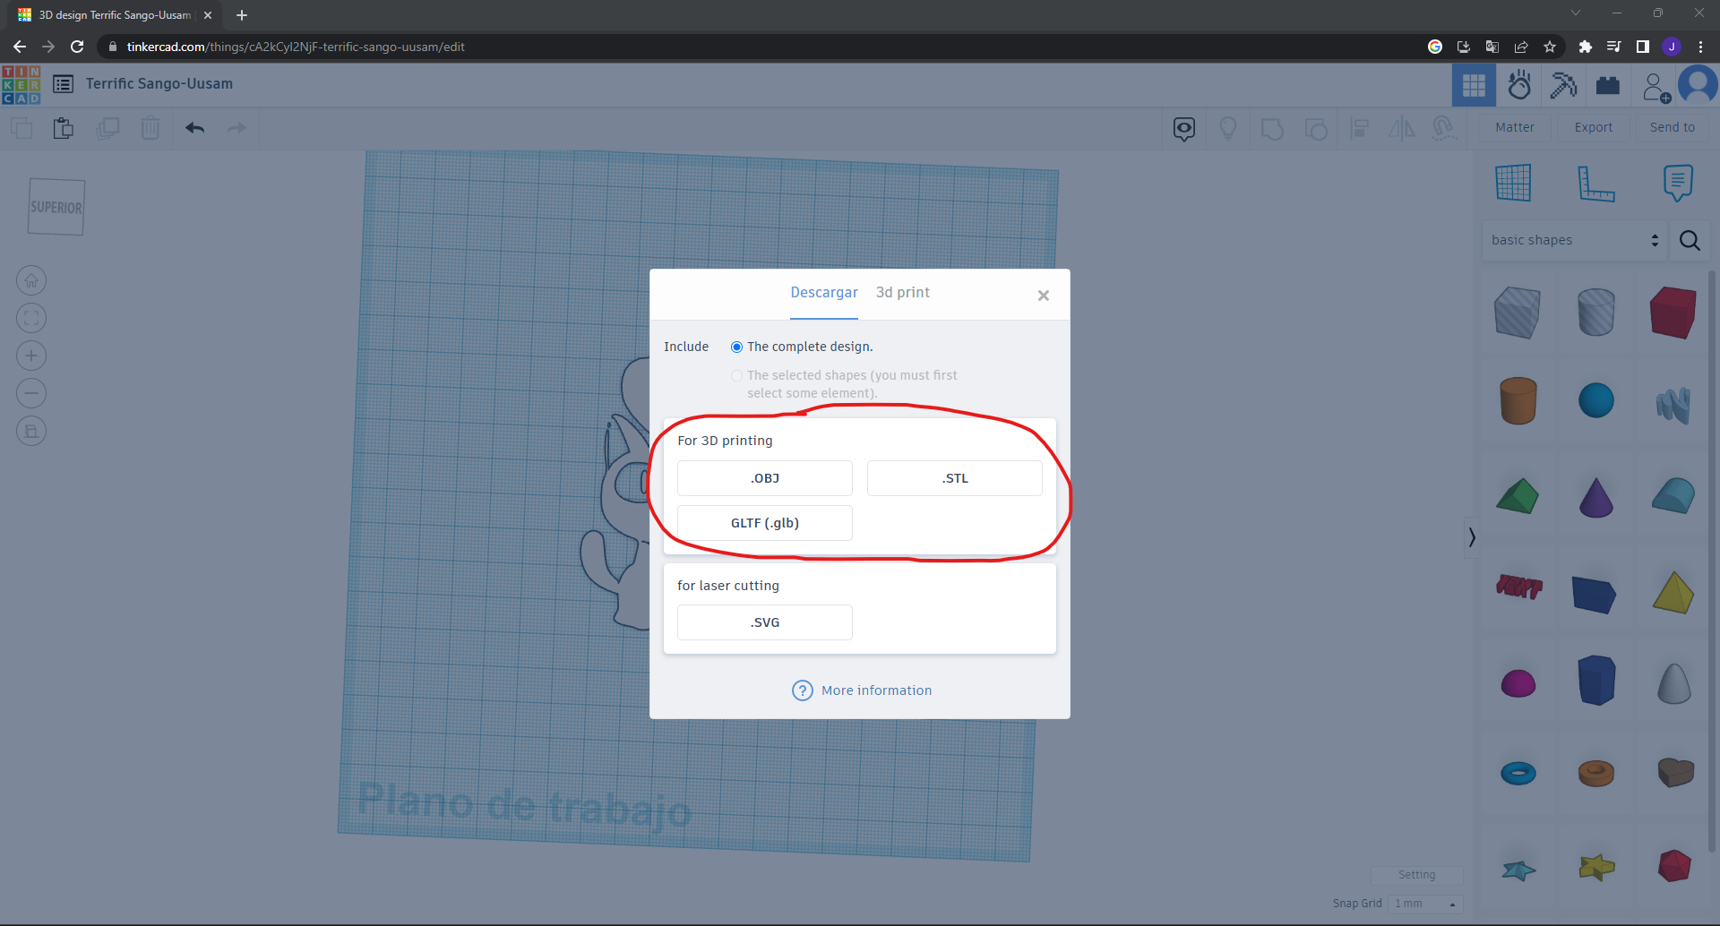
Task: Pick the purple Cone shape
Action: [1595, 497]
